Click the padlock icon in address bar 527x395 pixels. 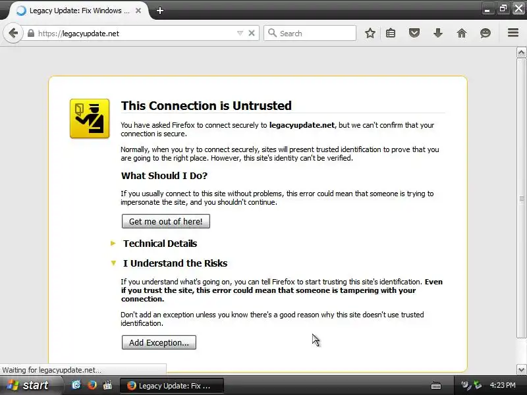pyautogui.click(x=31, y=34)
